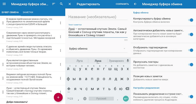Screen dimensions: 196x104
Task: Open 'Позиция новых заметок' setting
Action: click(x=163, y=78)
